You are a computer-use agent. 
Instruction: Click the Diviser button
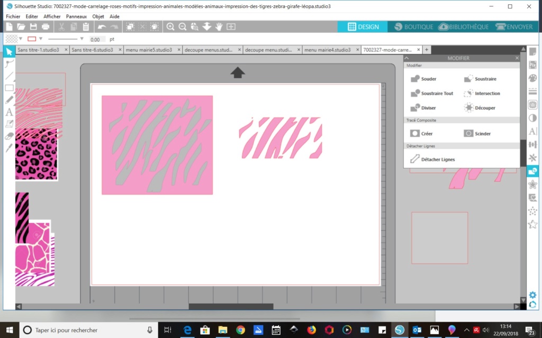pos(423,108)
